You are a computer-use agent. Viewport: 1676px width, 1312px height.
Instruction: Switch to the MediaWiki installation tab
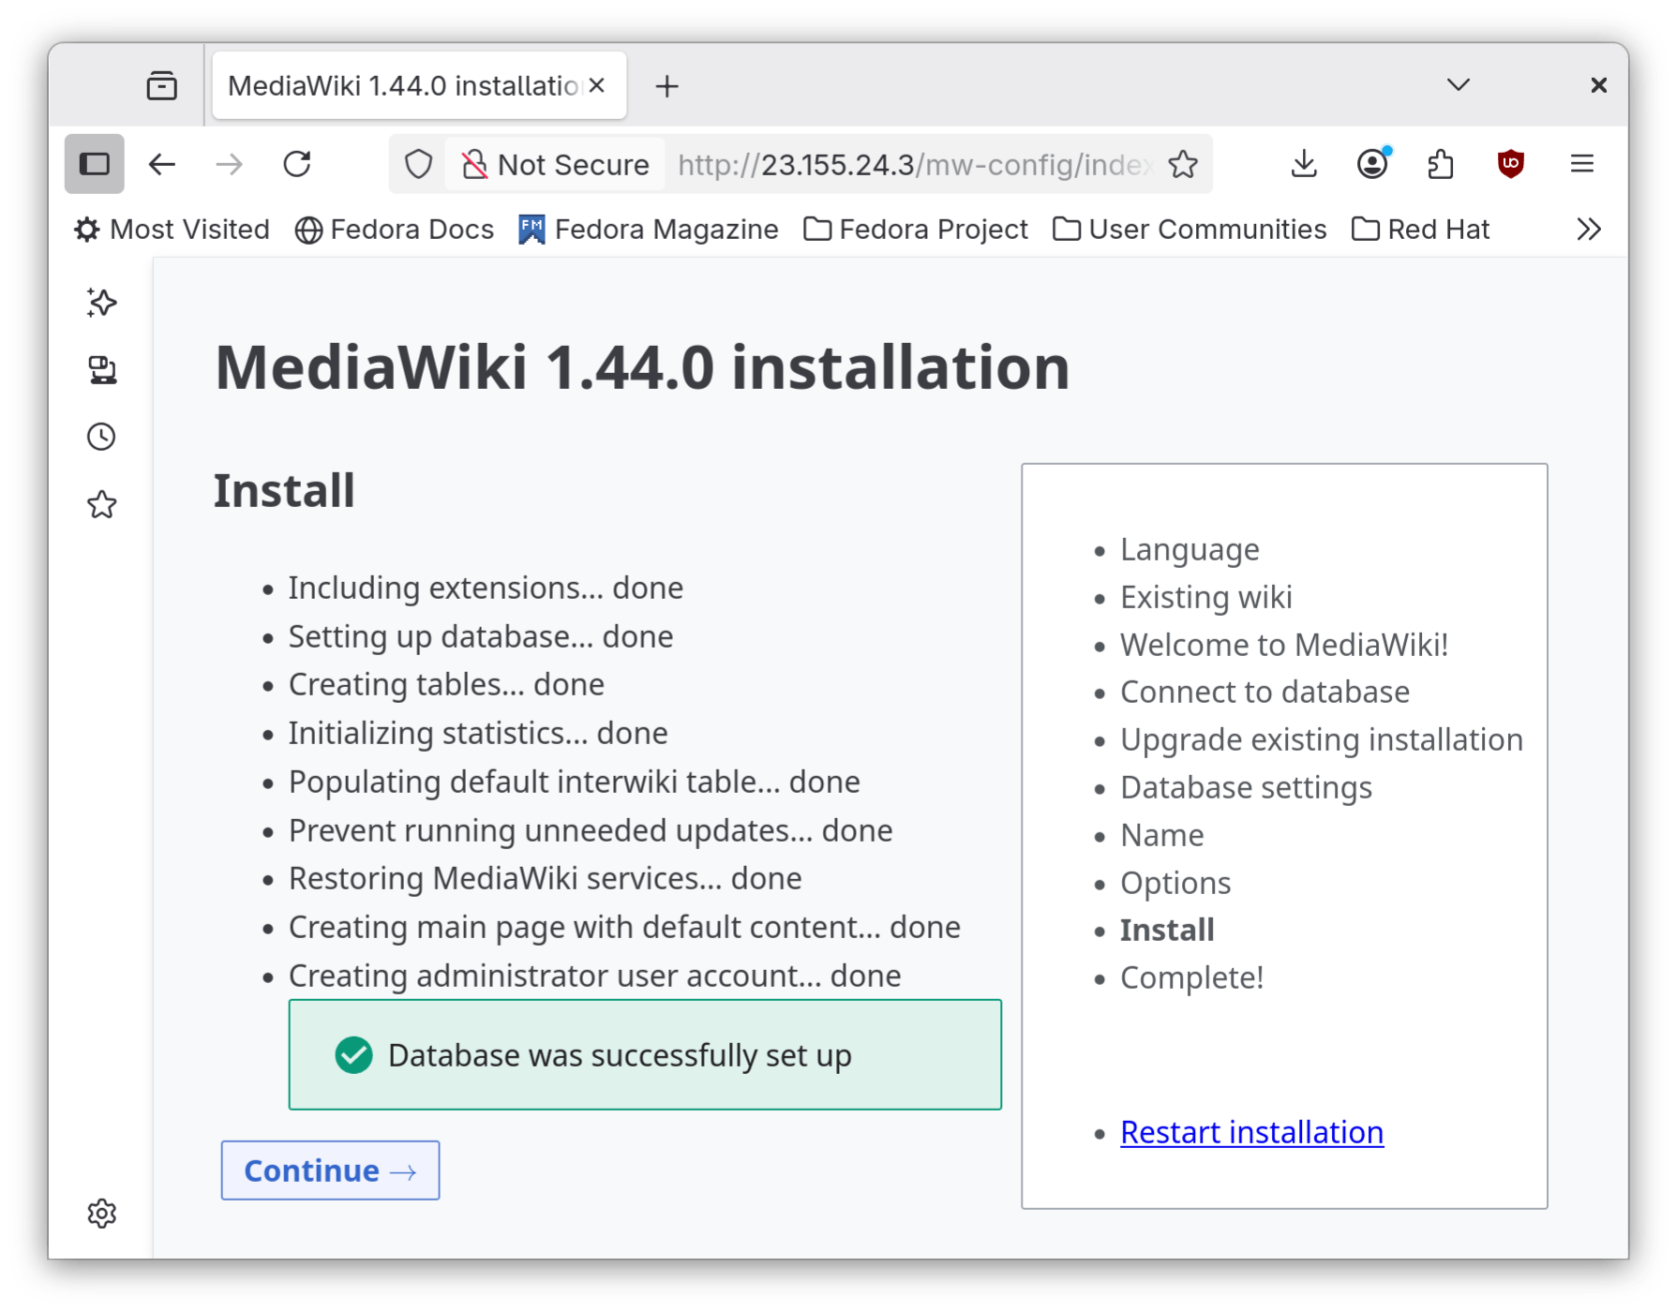tap(394, 84)
